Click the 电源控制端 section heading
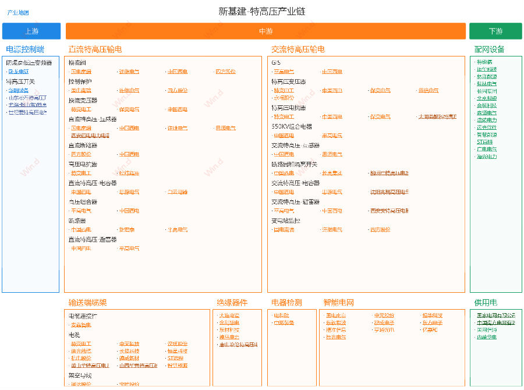524x390 pixels. [x=25, y=49]
